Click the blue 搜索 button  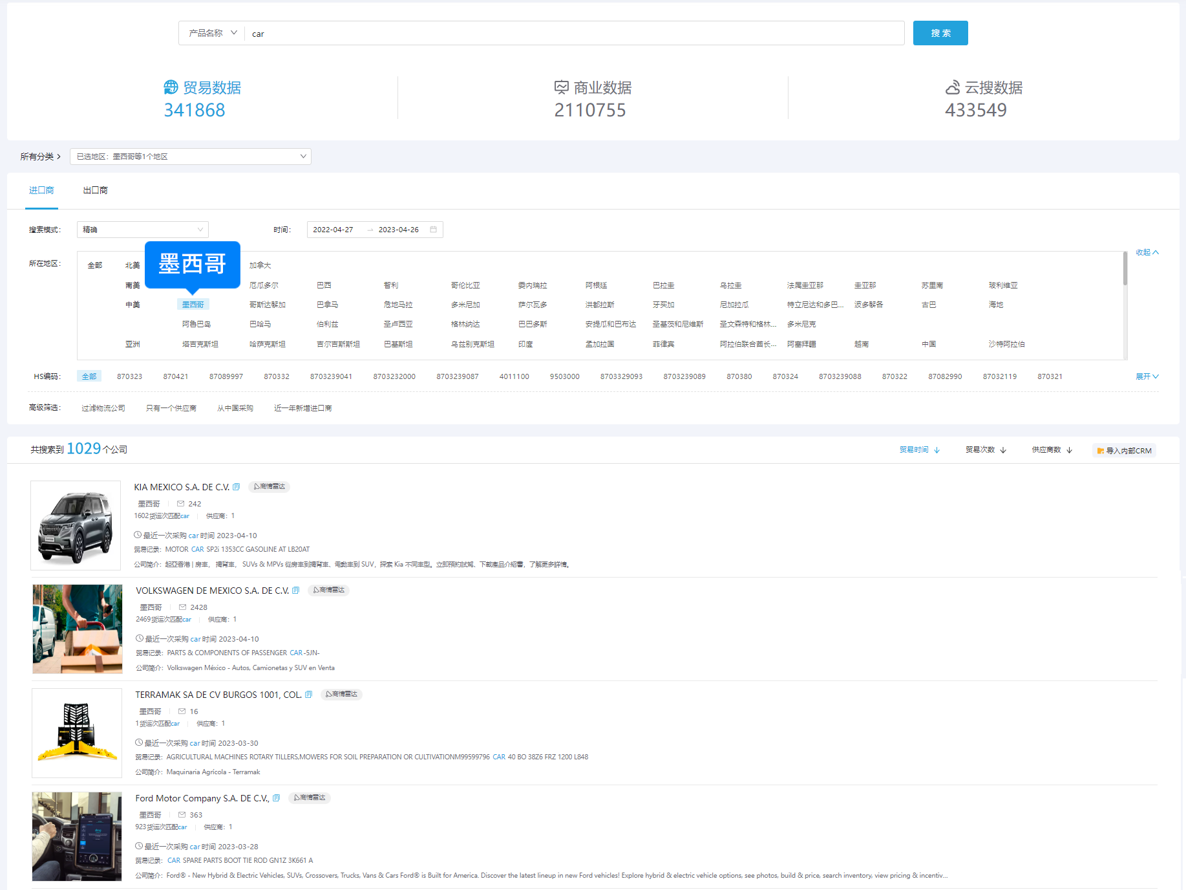tap(940, 33)
